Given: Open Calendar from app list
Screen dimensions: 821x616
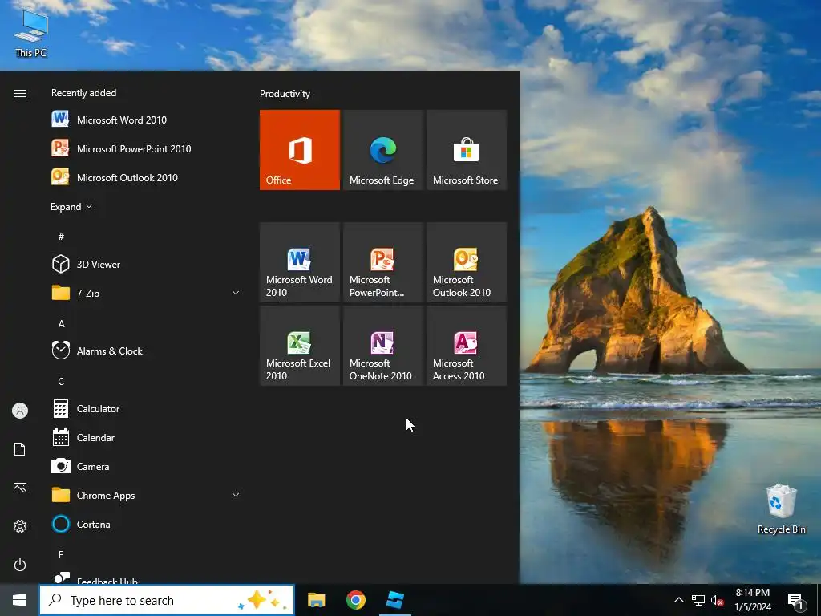Looking at the screenshot, I should 147,437.
